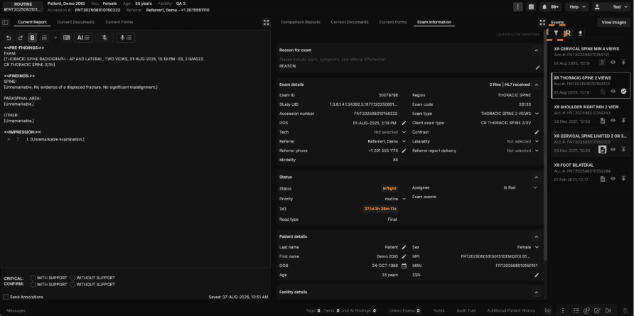Select CONFIRM WITH SUPPORT radio button
The width and height of the screenshot is (634, 316).
(x=33, y=285)
